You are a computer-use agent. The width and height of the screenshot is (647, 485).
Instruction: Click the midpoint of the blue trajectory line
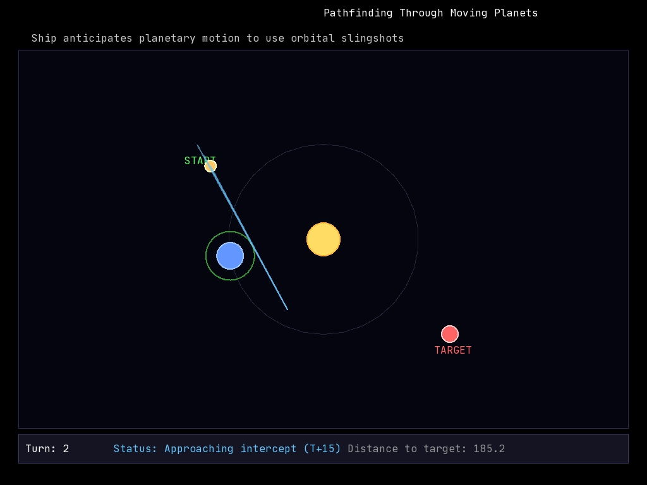point(242,227)
